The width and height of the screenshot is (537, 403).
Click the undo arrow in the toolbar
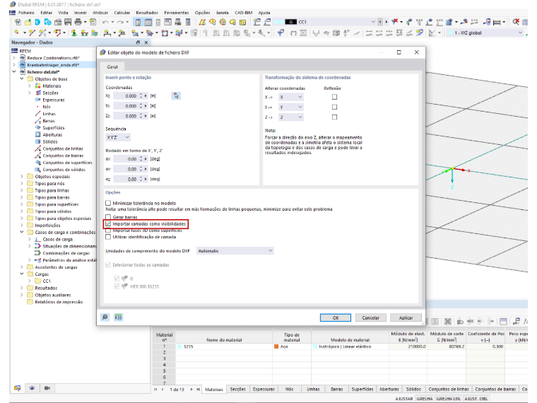[105, 22]
